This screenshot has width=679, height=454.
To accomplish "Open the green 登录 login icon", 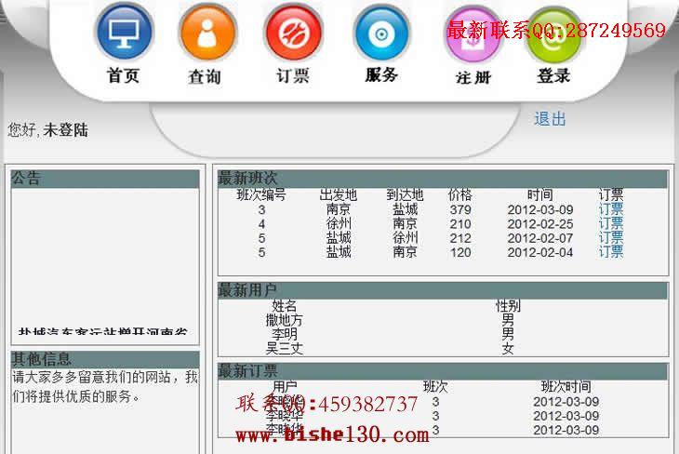I will [553, 36].
